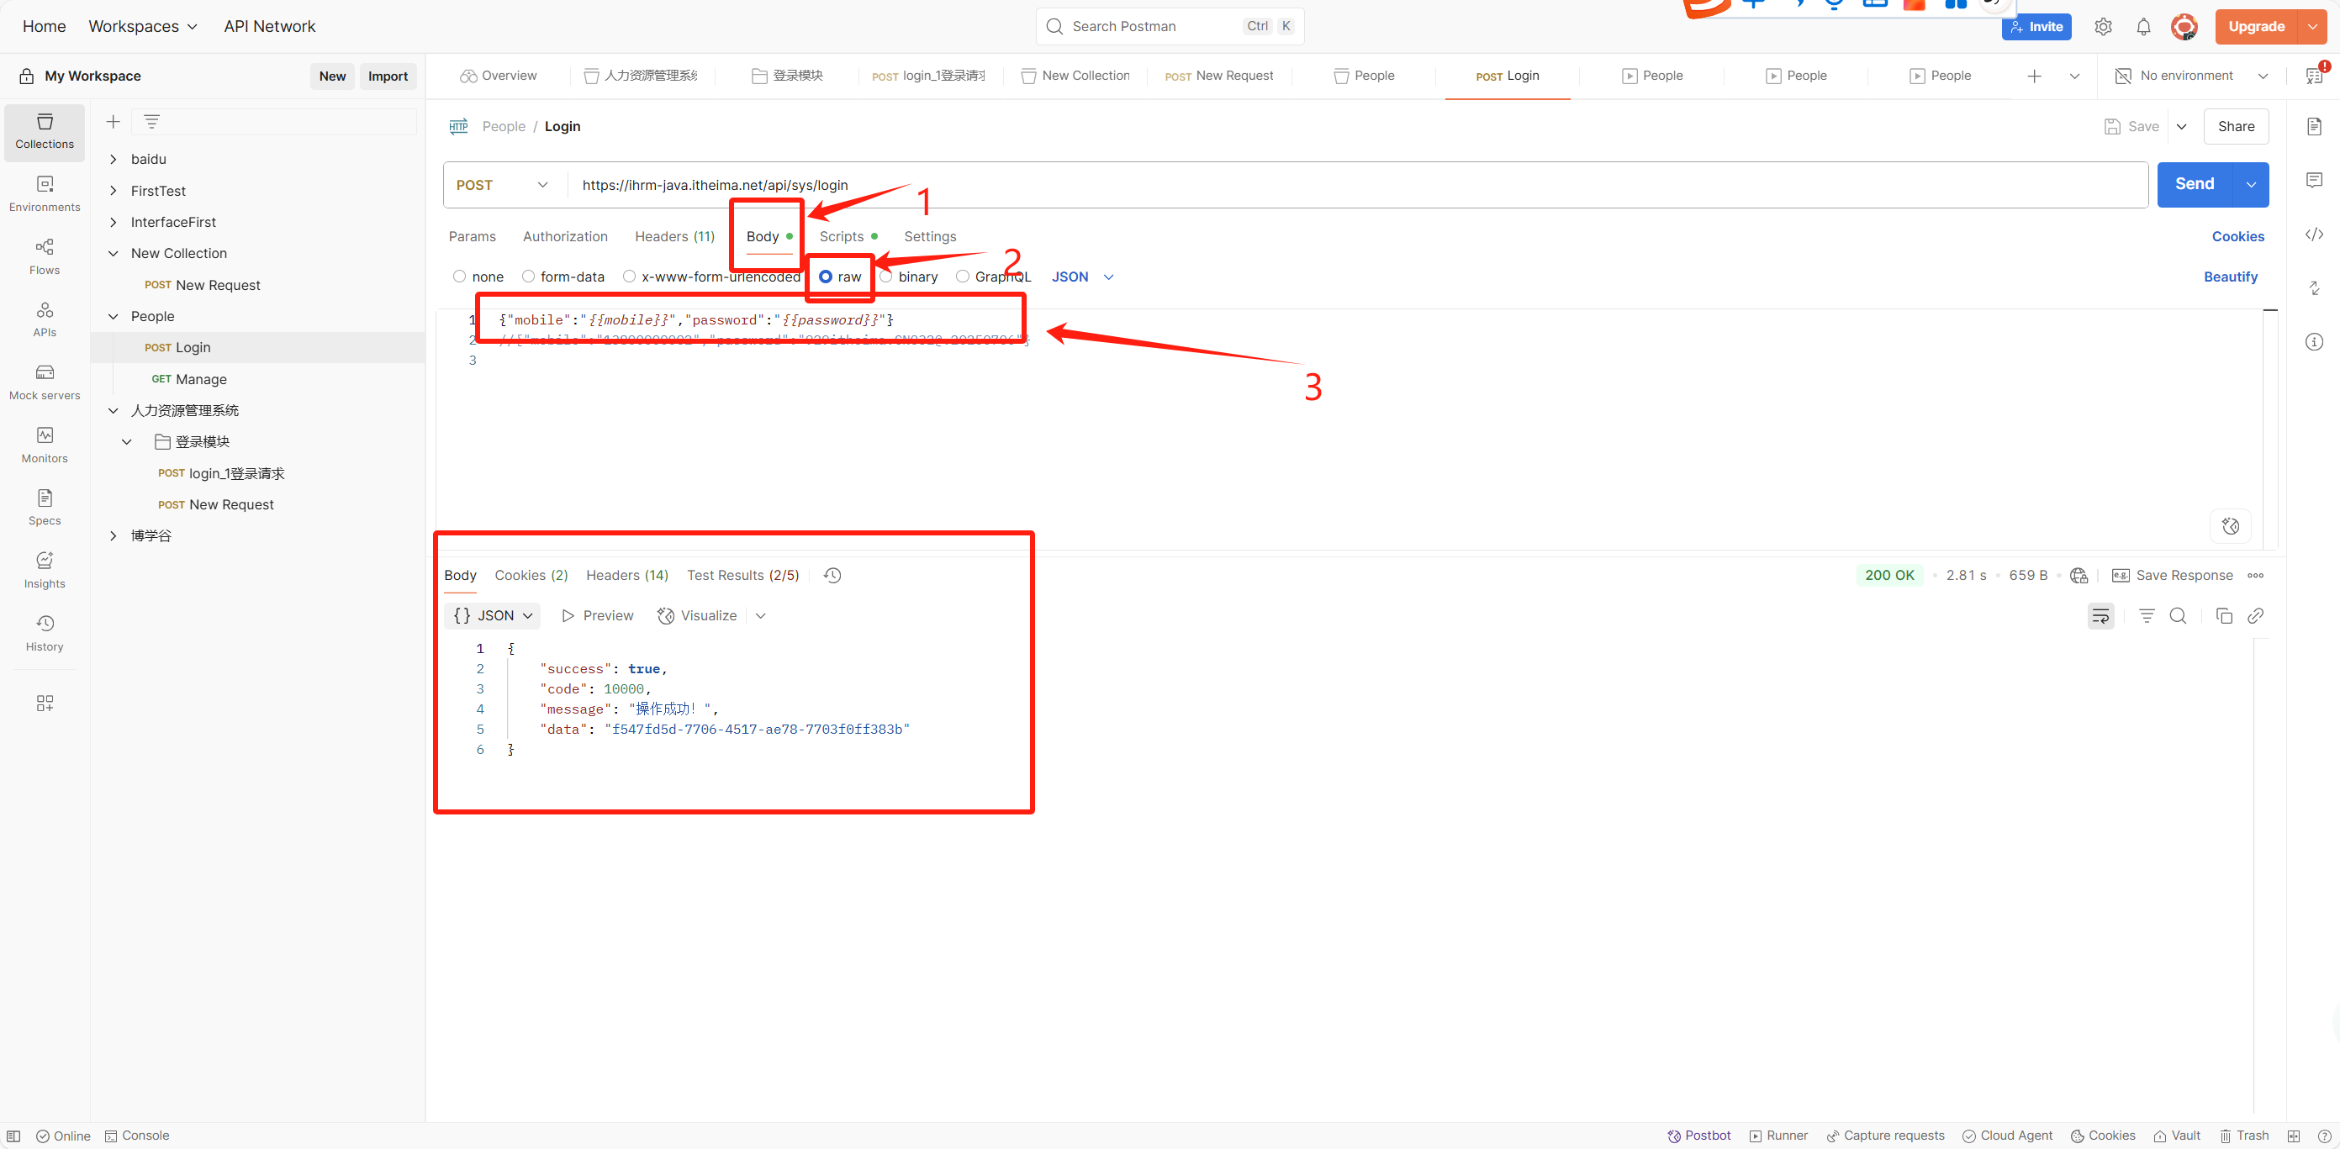Screen dimensions: 2340x1149
Task: Copy the response body with copy icon
Action: 2224,616
